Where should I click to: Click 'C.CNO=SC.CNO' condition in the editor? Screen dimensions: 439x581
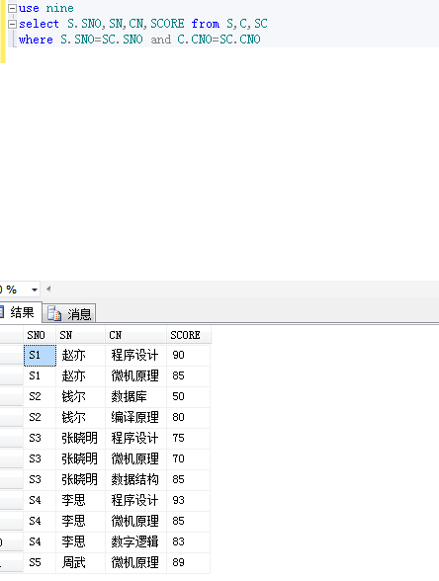[x=219, y=40]
